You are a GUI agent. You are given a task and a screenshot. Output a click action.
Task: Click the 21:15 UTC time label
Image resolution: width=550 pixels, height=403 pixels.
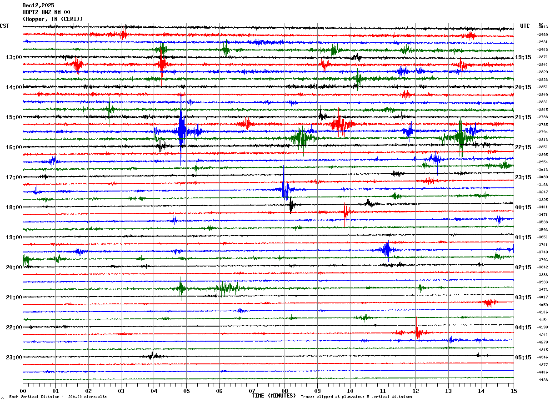pyautogui.click(x=523, y=117)
